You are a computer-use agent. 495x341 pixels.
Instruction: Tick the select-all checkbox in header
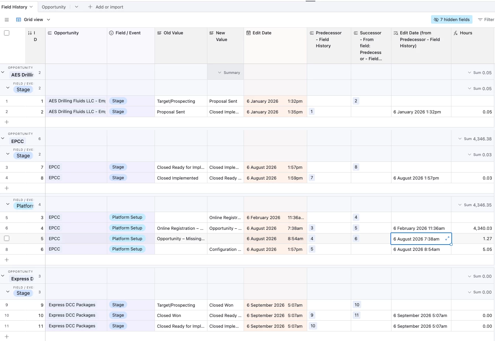[7, 33]
